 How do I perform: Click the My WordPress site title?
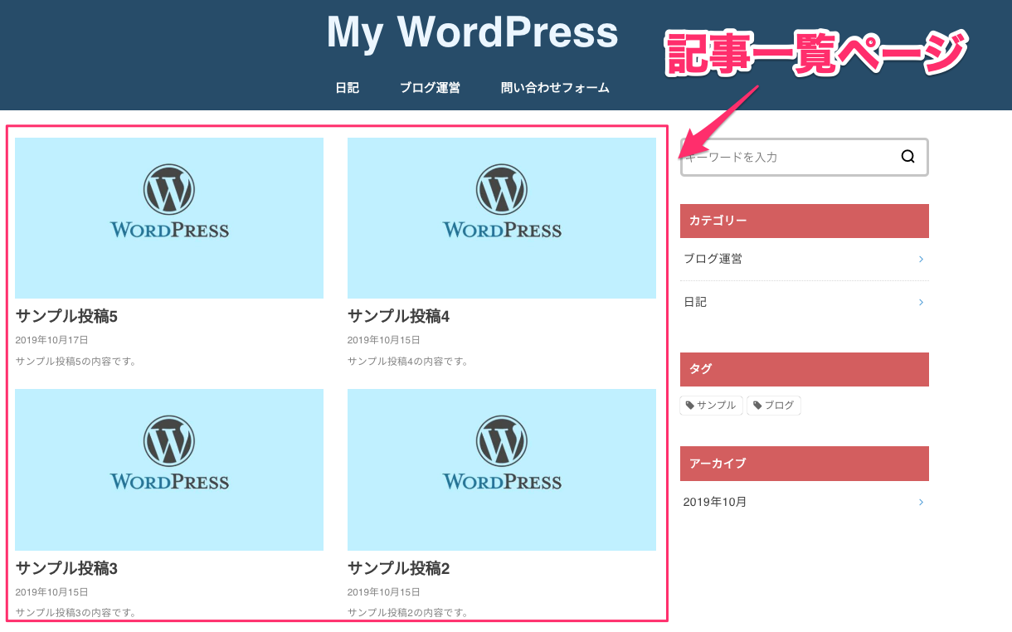pyautogui.click(x=472, y=33)
